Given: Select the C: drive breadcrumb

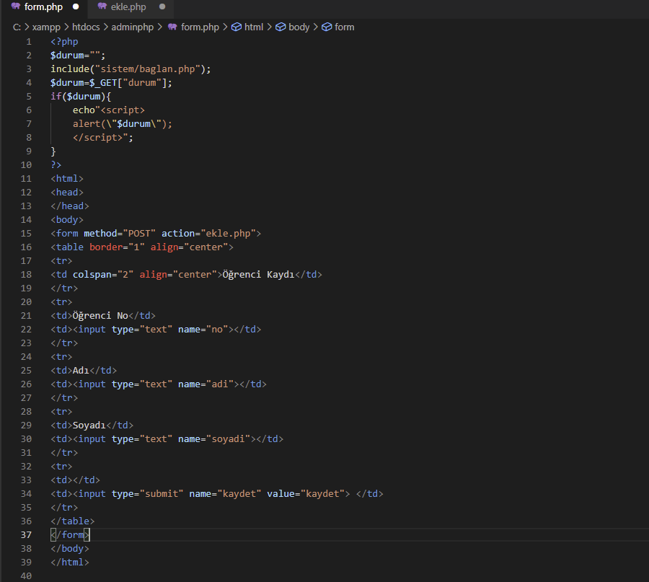Looking at the screenshot, I should [17, 27].
